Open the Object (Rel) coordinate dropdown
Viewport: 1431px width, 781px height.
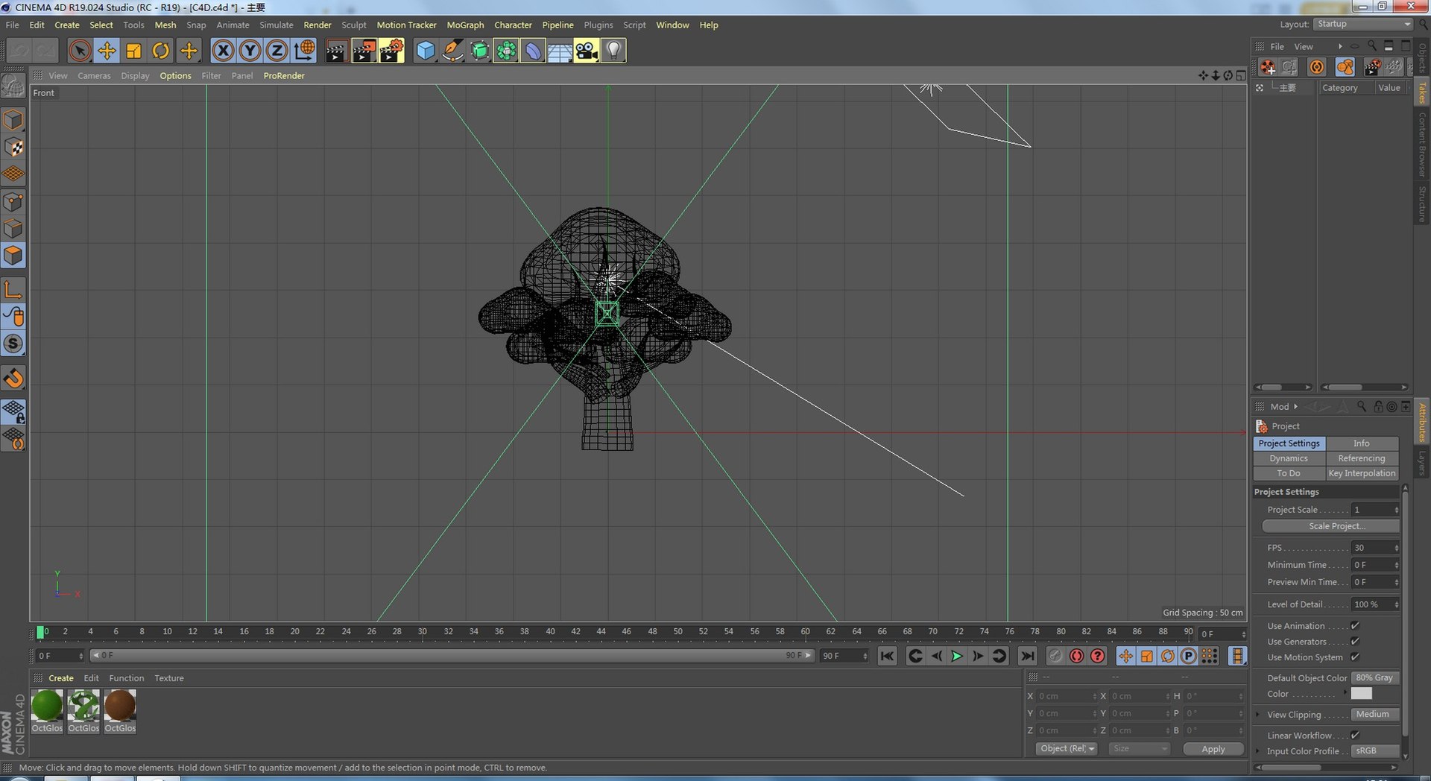1067,748
